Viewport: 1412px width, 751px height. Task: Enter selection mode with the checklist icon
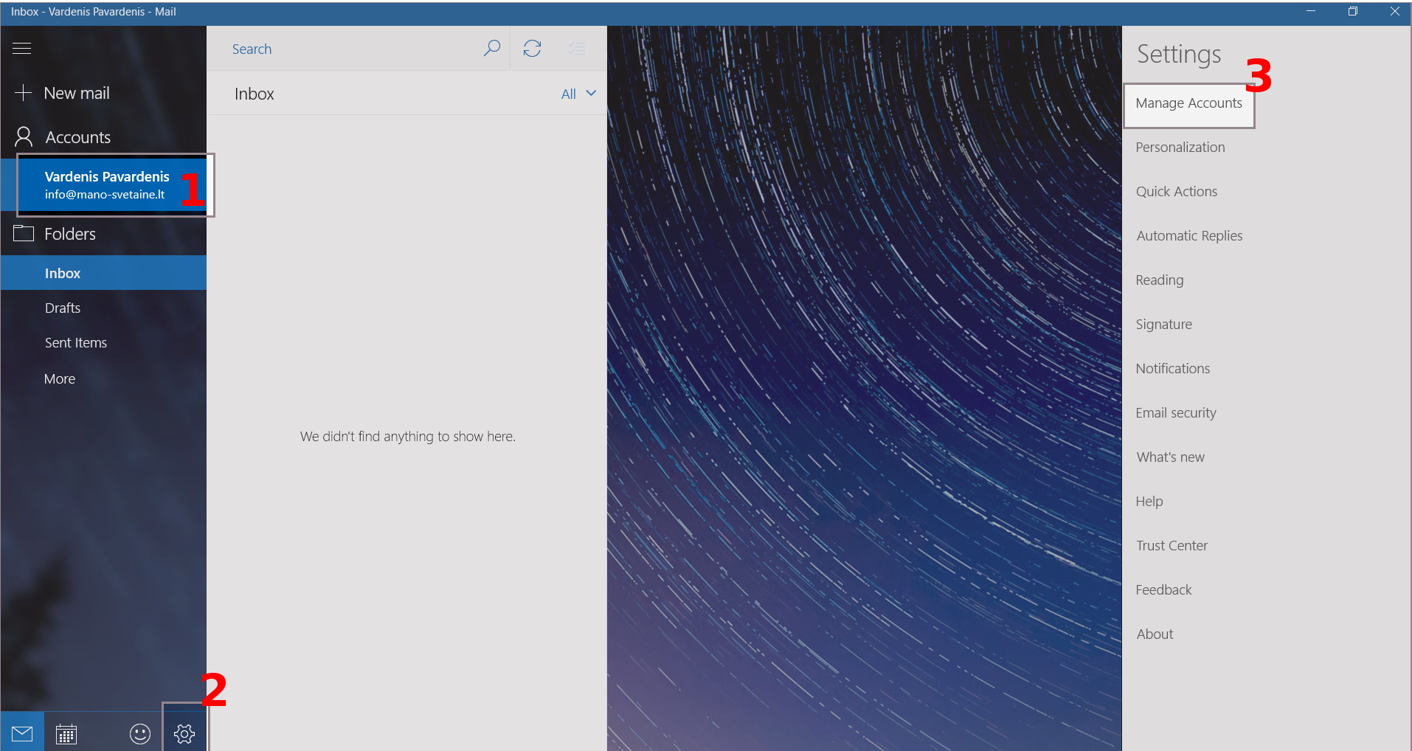[576, 49]
